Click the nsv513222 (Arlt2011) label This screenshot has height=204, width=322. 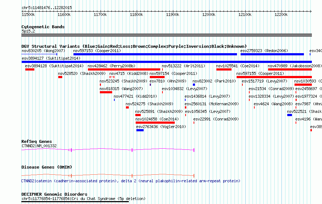pos(183,66)
